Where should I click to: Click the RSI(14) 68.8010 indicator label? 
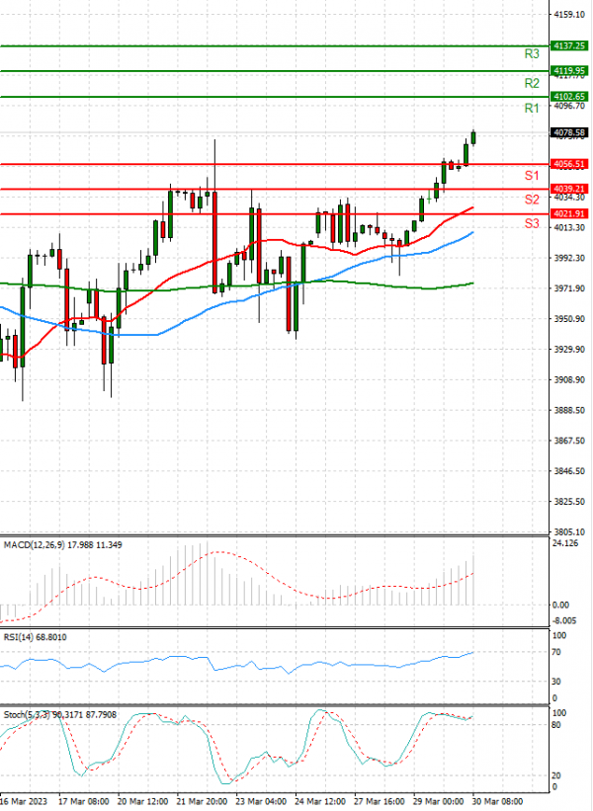click(x=36, y=637)
